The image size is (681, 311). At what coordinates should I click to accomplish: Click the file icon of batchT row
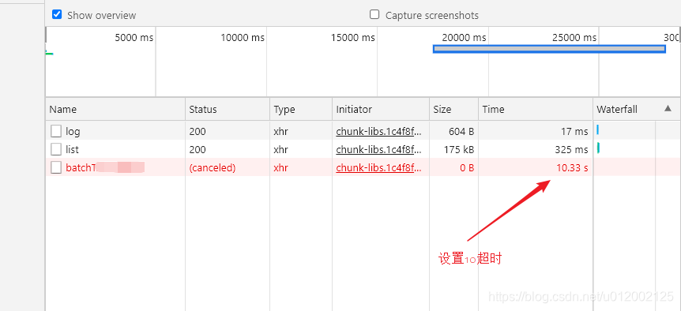coord(56,167)
